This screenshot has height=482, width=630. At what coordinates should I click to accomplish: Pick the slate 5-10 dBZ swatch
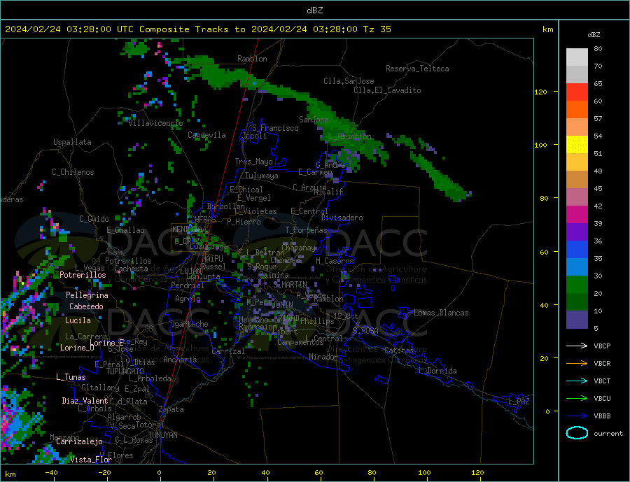point(577,320)
